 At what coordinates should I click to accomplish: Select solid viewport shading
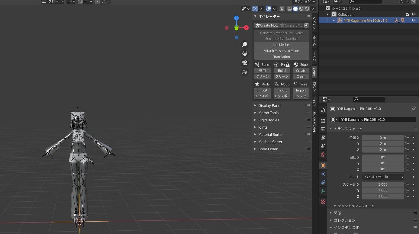[x=295, y=9]
